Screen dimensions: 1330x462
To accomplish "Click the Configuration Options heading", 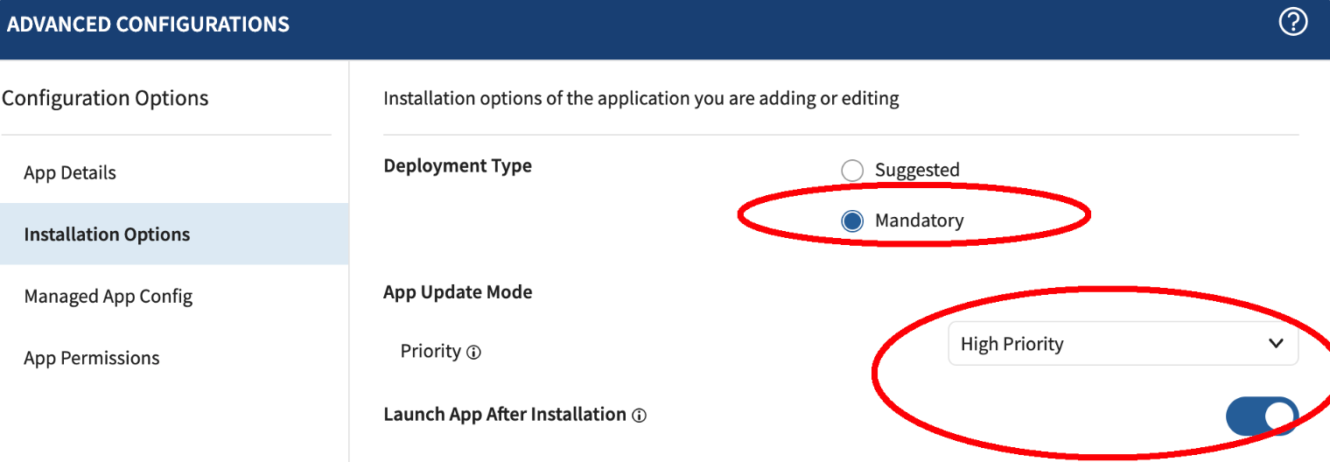I will point(105,98).
